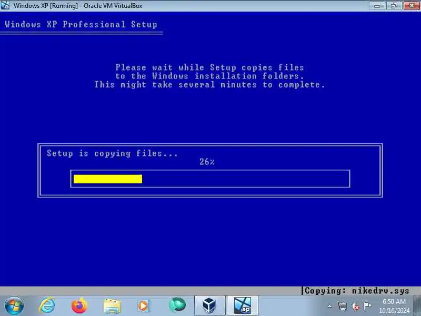Open Windows Explorer folder icon in taskbar
Image resolution: width=421 pixels, height=316 pixels.
[x=112, y=306]
